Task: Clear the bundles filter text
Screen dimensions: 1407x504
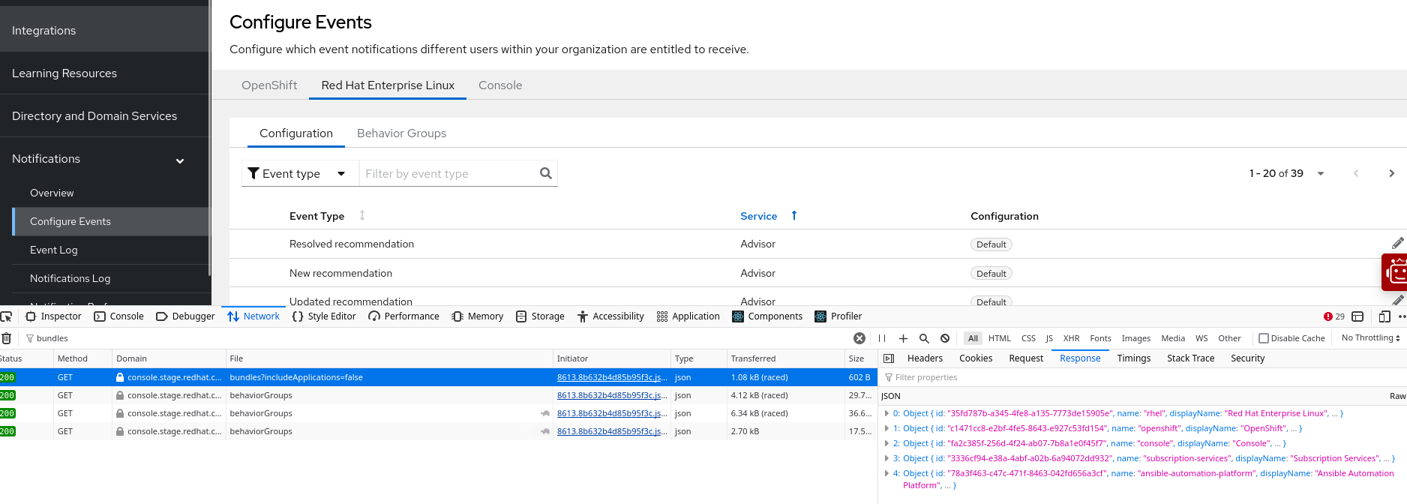Action: 859,338
